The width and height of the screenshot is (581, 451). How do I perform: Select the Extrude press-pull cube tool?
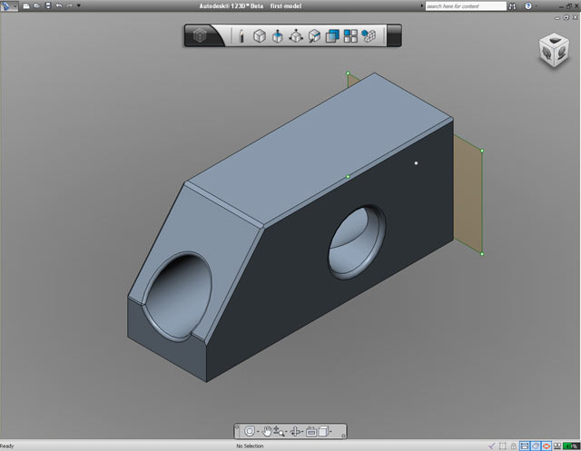[278, 36]
